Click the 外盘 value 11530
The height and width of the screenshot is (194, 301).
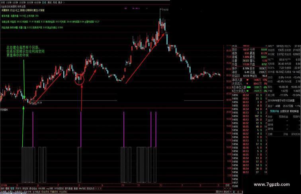pos(246,65)
